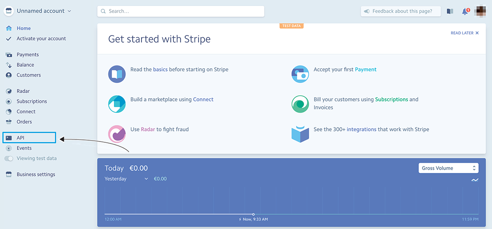Click the Get started with Stripe heading
Screen dimensions: 492x229
(159, 39)
